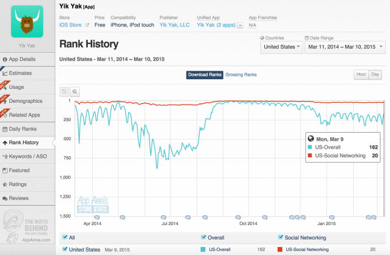Expand the unified app dropdown arrow

coord(240,25)
